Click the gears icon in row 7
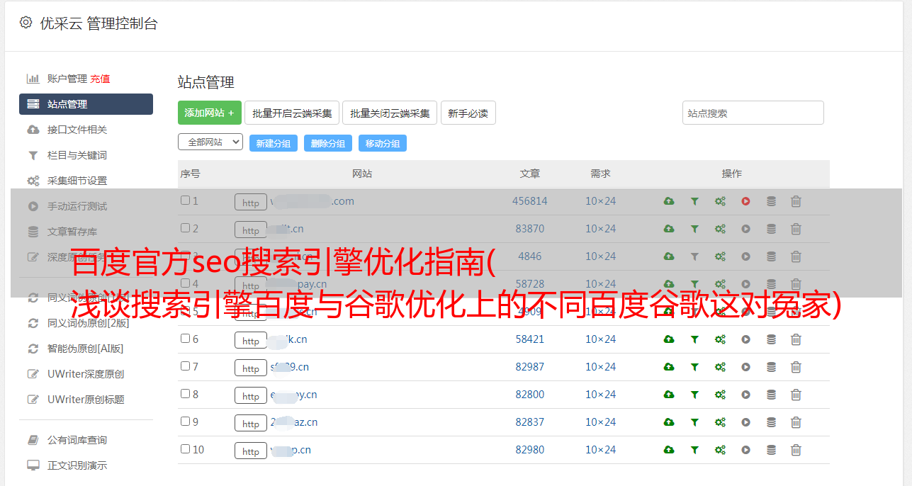Screen dimensions: 912x486 (720, 367)
